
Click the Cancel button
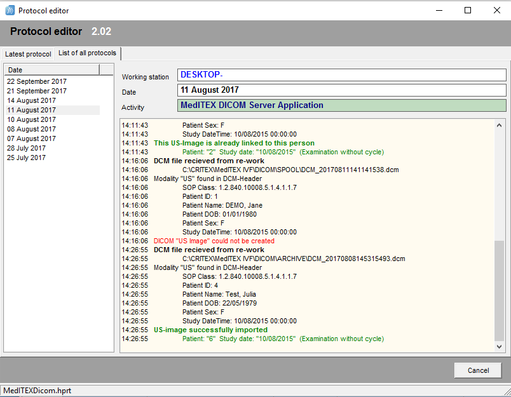pos(478,370)
